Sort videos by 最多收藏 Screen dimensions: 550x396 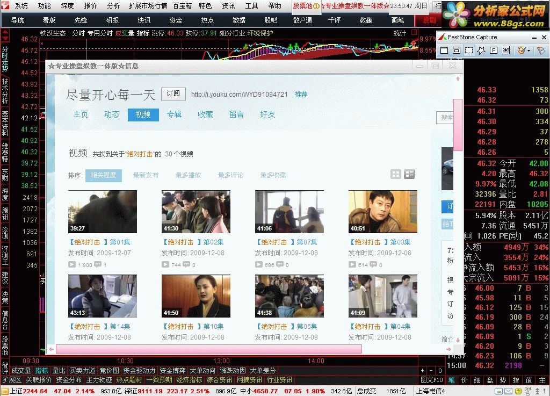coord(273,175)
